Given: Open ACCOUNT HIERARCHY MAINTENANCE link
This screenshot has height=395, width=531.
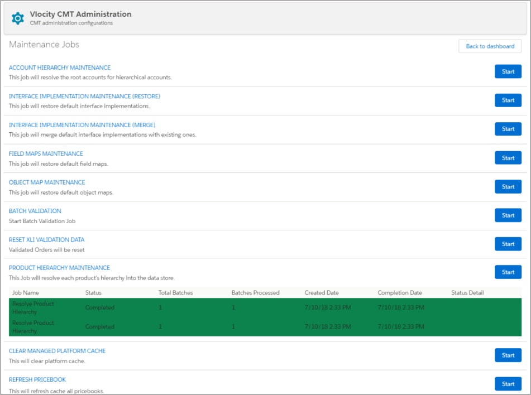Looking at the screenshot, I should [x=60, y=68].
